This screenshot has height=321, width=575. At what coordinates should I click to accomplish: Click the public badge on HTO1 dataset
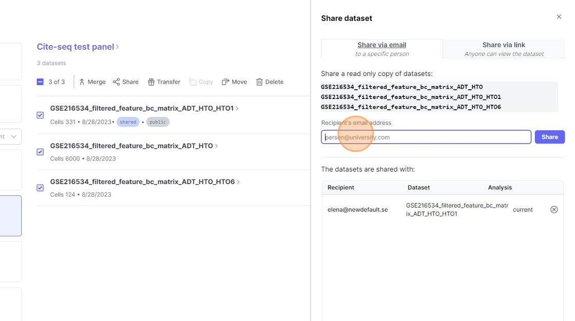click(x=158, y=122)
